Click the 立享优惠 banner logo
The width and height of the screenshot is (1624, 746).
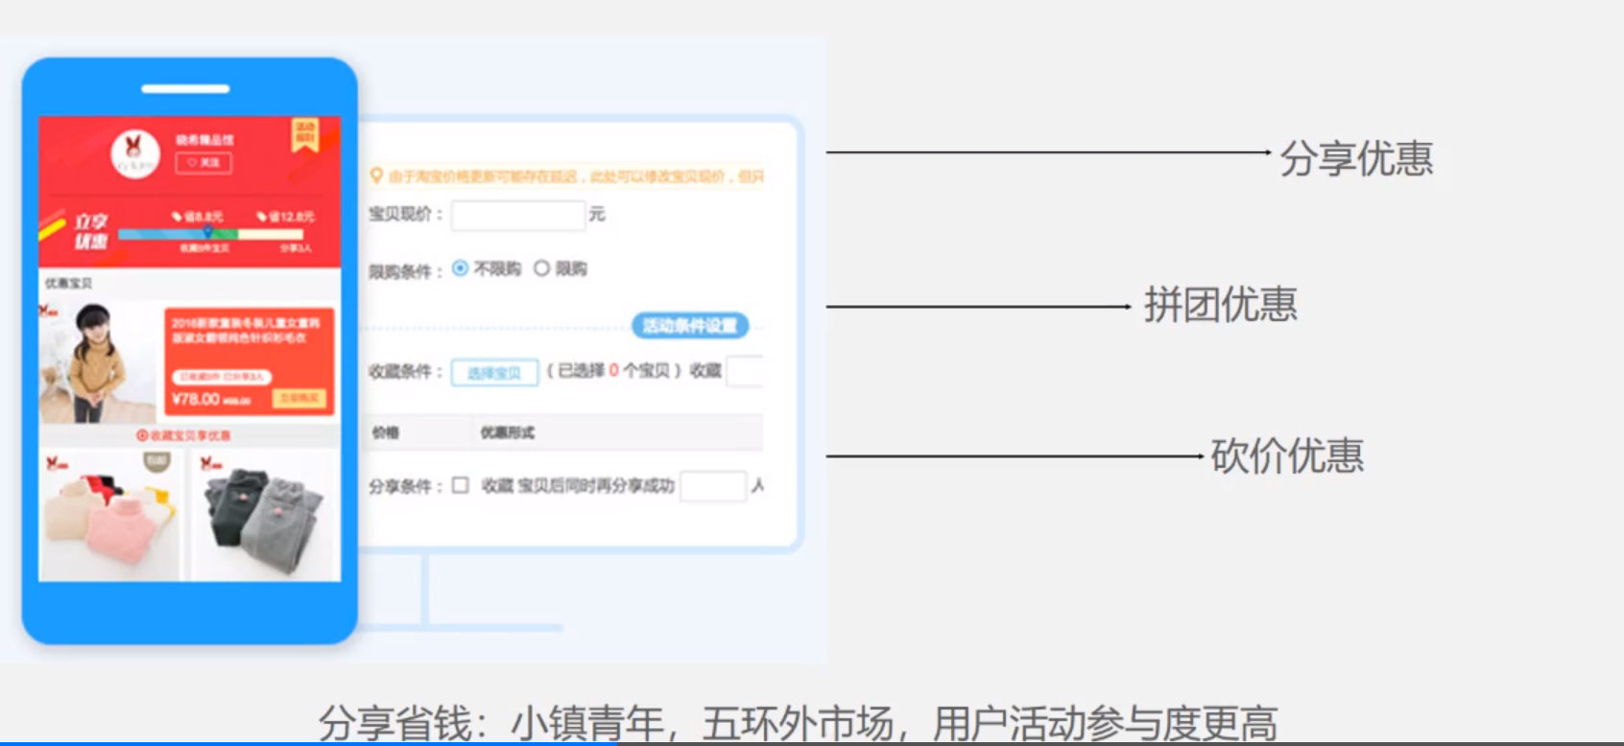coord(90,231)
